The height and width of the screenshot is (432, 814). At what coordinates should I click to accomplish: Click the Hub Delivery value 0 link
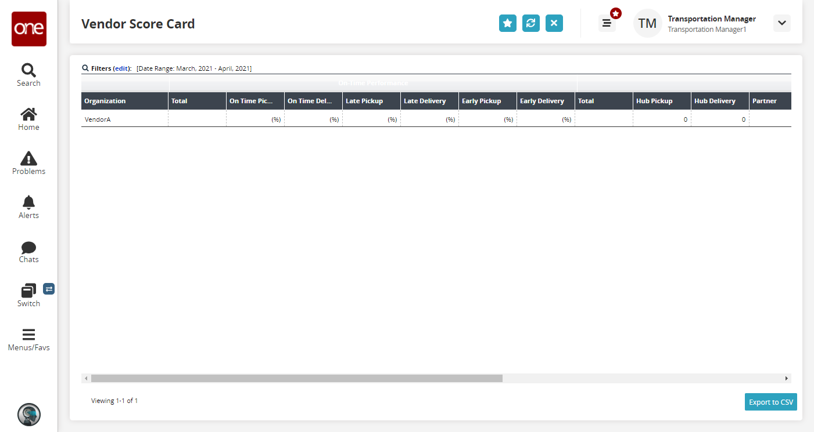point(744,119)
